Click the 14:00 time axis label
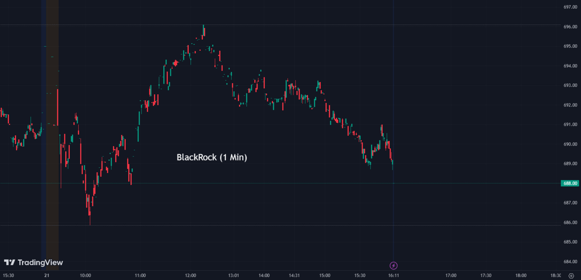This screenshot has height=280, width=581. click(264, 276)
